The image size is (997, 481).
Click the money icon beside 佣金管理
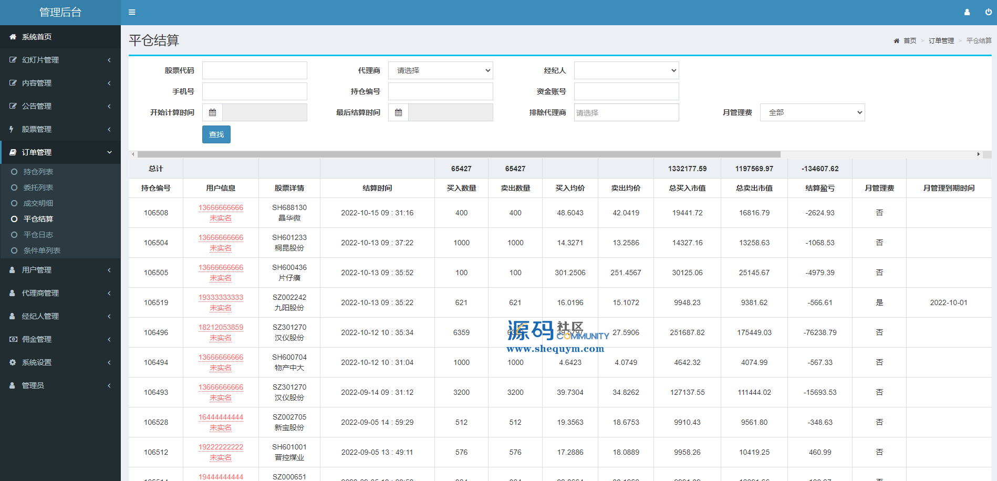point(13,339)
